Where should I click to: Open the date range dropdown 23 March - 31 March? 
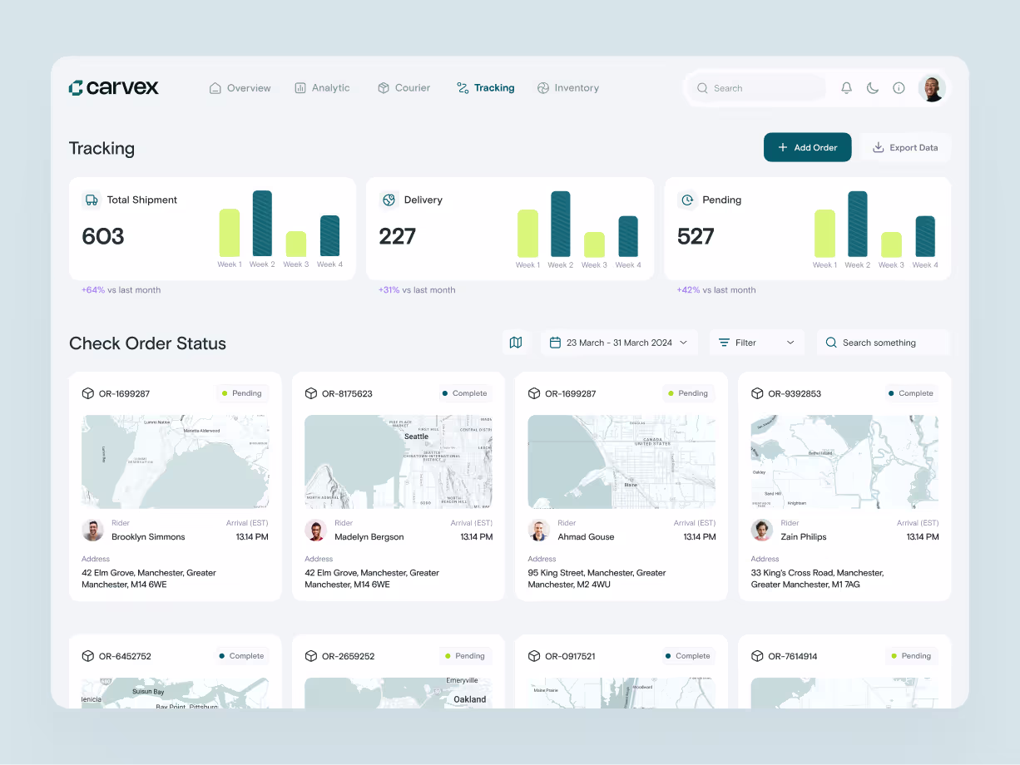pyautogui.click(x=619, y=342)
